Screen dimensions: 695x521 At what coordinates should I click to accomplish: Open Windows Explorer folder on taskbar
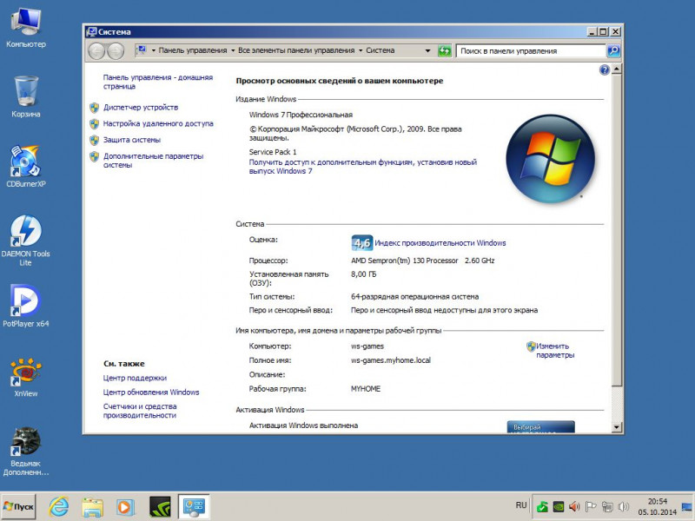(92, 505)
